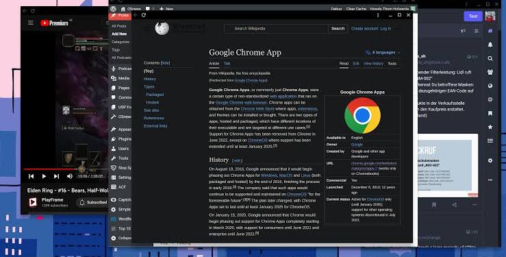Click Create account on Wikipedia

[364, 28]
